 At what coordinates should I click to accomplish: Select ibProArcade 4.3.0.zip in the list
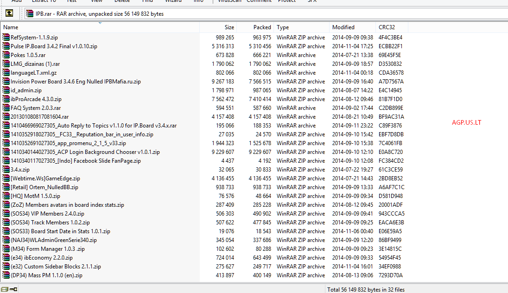pyautogui.click(x=36, y=99)
